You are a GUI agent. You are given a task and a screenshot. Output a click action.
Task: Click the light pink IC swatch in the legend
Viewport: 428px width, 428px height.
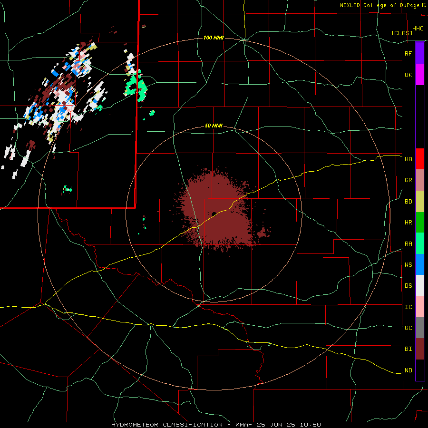pyautogui.click(x=420, y=307)
